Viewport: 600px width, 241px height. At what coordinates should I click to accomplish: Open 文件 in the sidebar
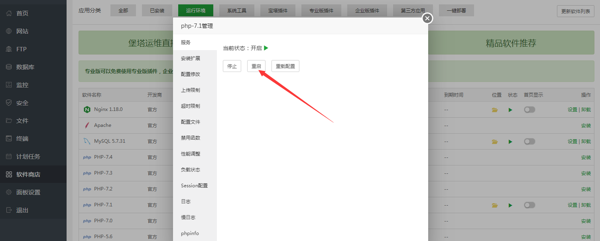tap(33, 120)
